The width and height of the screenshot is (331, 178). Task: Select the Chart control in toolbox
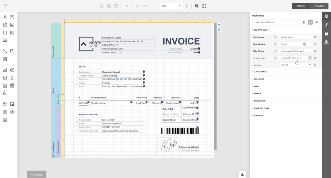tap(5, 70)
